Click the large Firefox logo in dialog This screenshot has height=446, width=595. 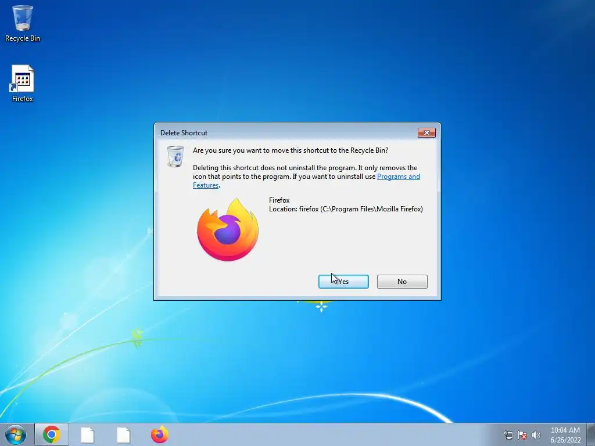[228, 230]
